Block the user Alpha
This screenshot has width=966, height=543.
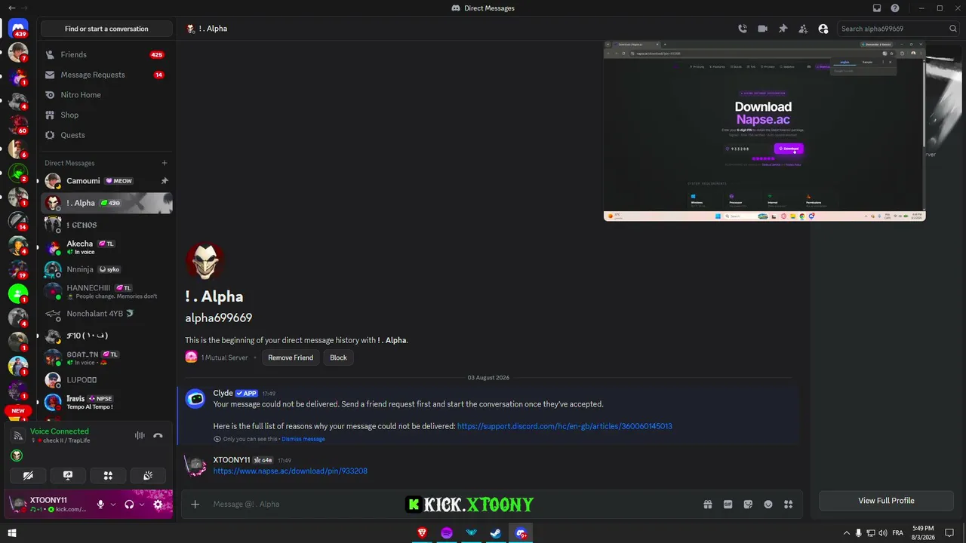coord(338,357)
